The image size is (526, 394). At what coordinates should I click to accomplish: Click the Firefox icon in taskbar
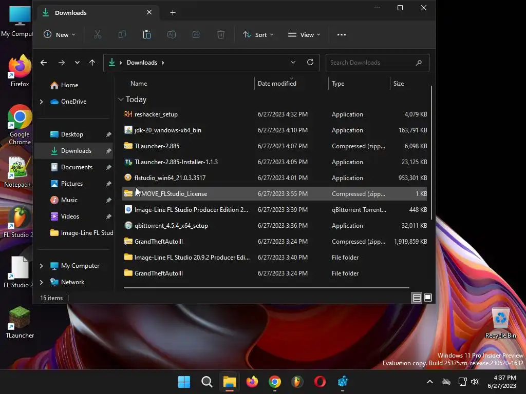pos(252,382)
